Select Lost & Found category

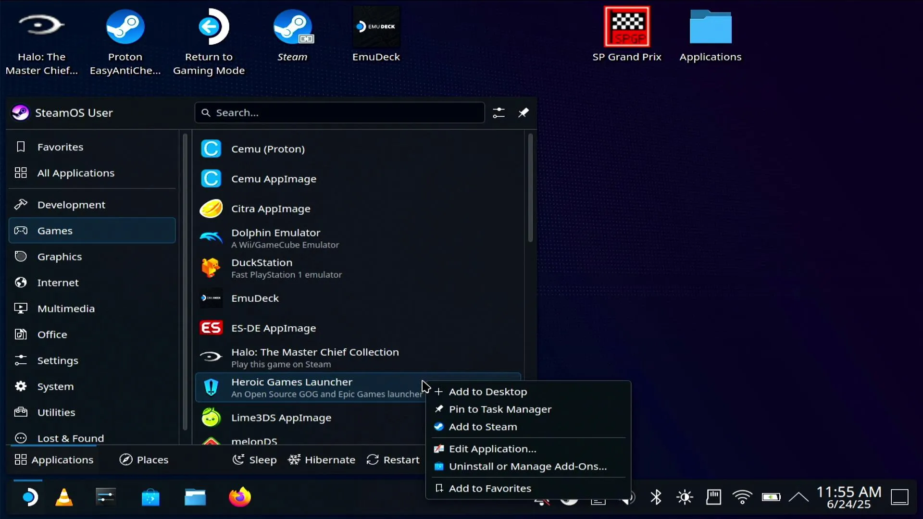point(92,437)
